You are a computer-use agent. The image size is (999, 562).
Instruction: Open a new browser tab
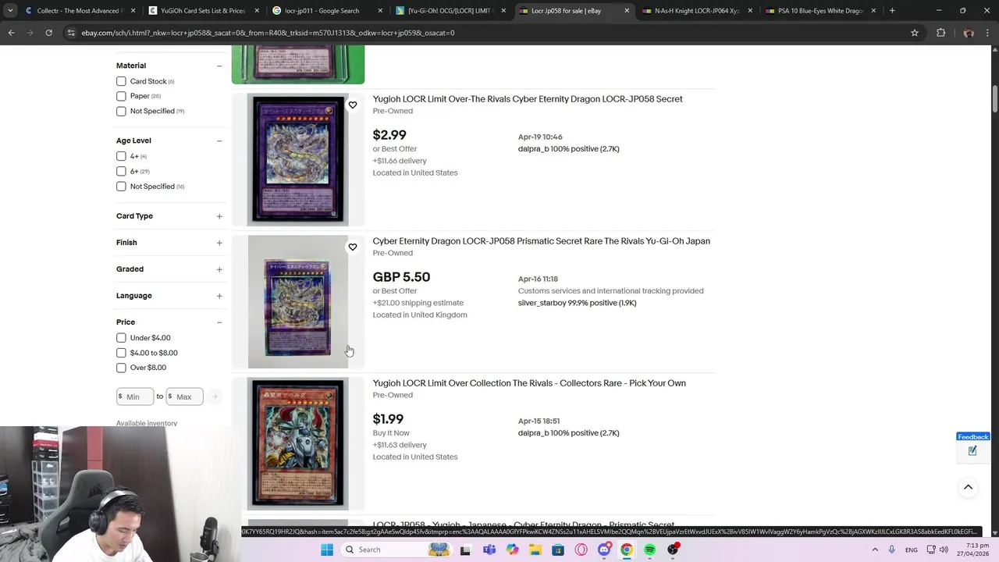[x=892, y=11]
